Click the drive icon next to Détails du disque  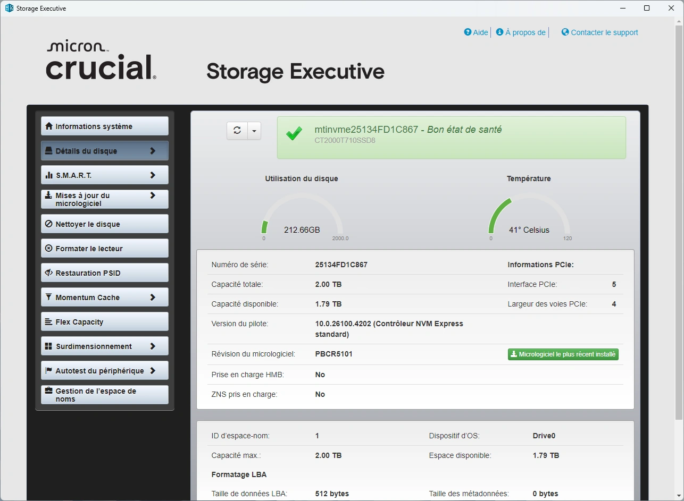(x=49, y=151)
